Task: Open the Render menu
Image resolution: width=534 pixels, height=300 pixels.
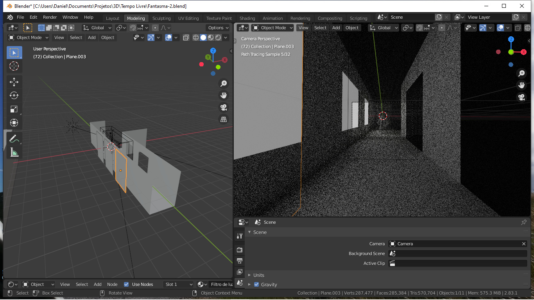Action: (x=50, y=17)
